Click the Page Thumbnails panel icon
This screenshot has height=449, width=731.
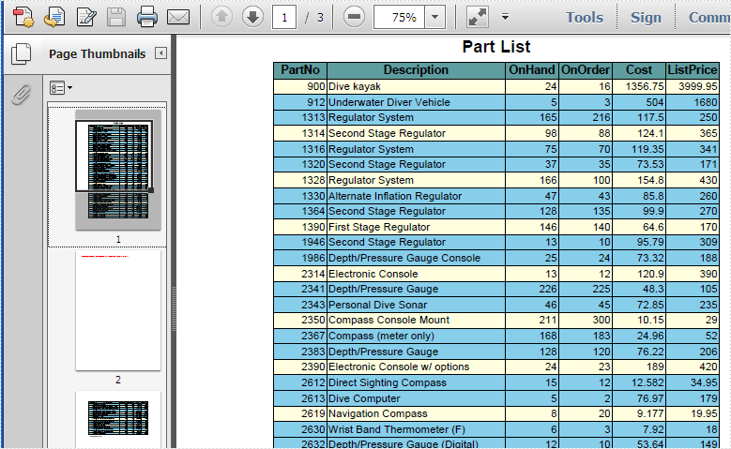[21, 53]
